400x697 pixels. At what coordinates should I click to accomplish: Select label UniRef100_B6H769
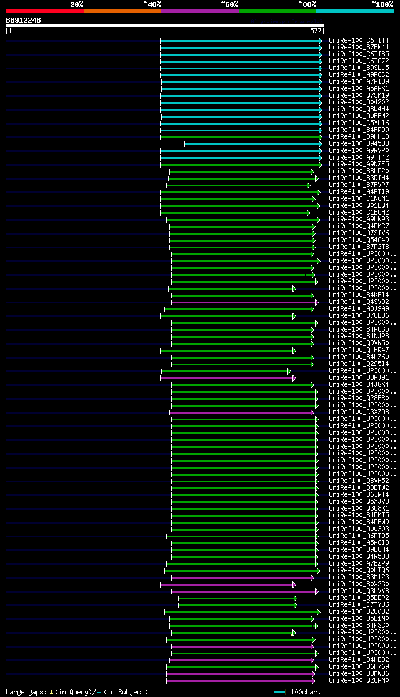coord(359,667)
